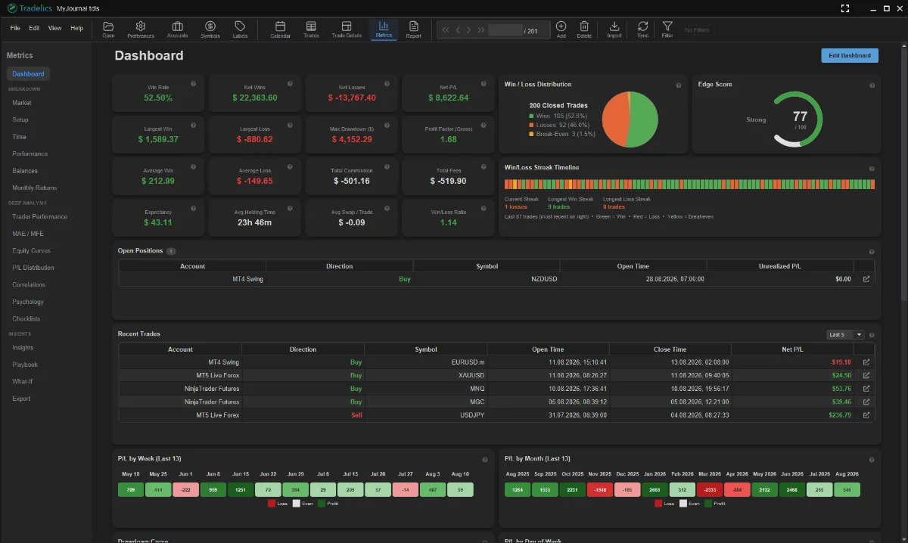Image resolution: width=908 pixels, height=543 pixels.
Task: Click help icon on Win Rate card
Action: (193, 83)
